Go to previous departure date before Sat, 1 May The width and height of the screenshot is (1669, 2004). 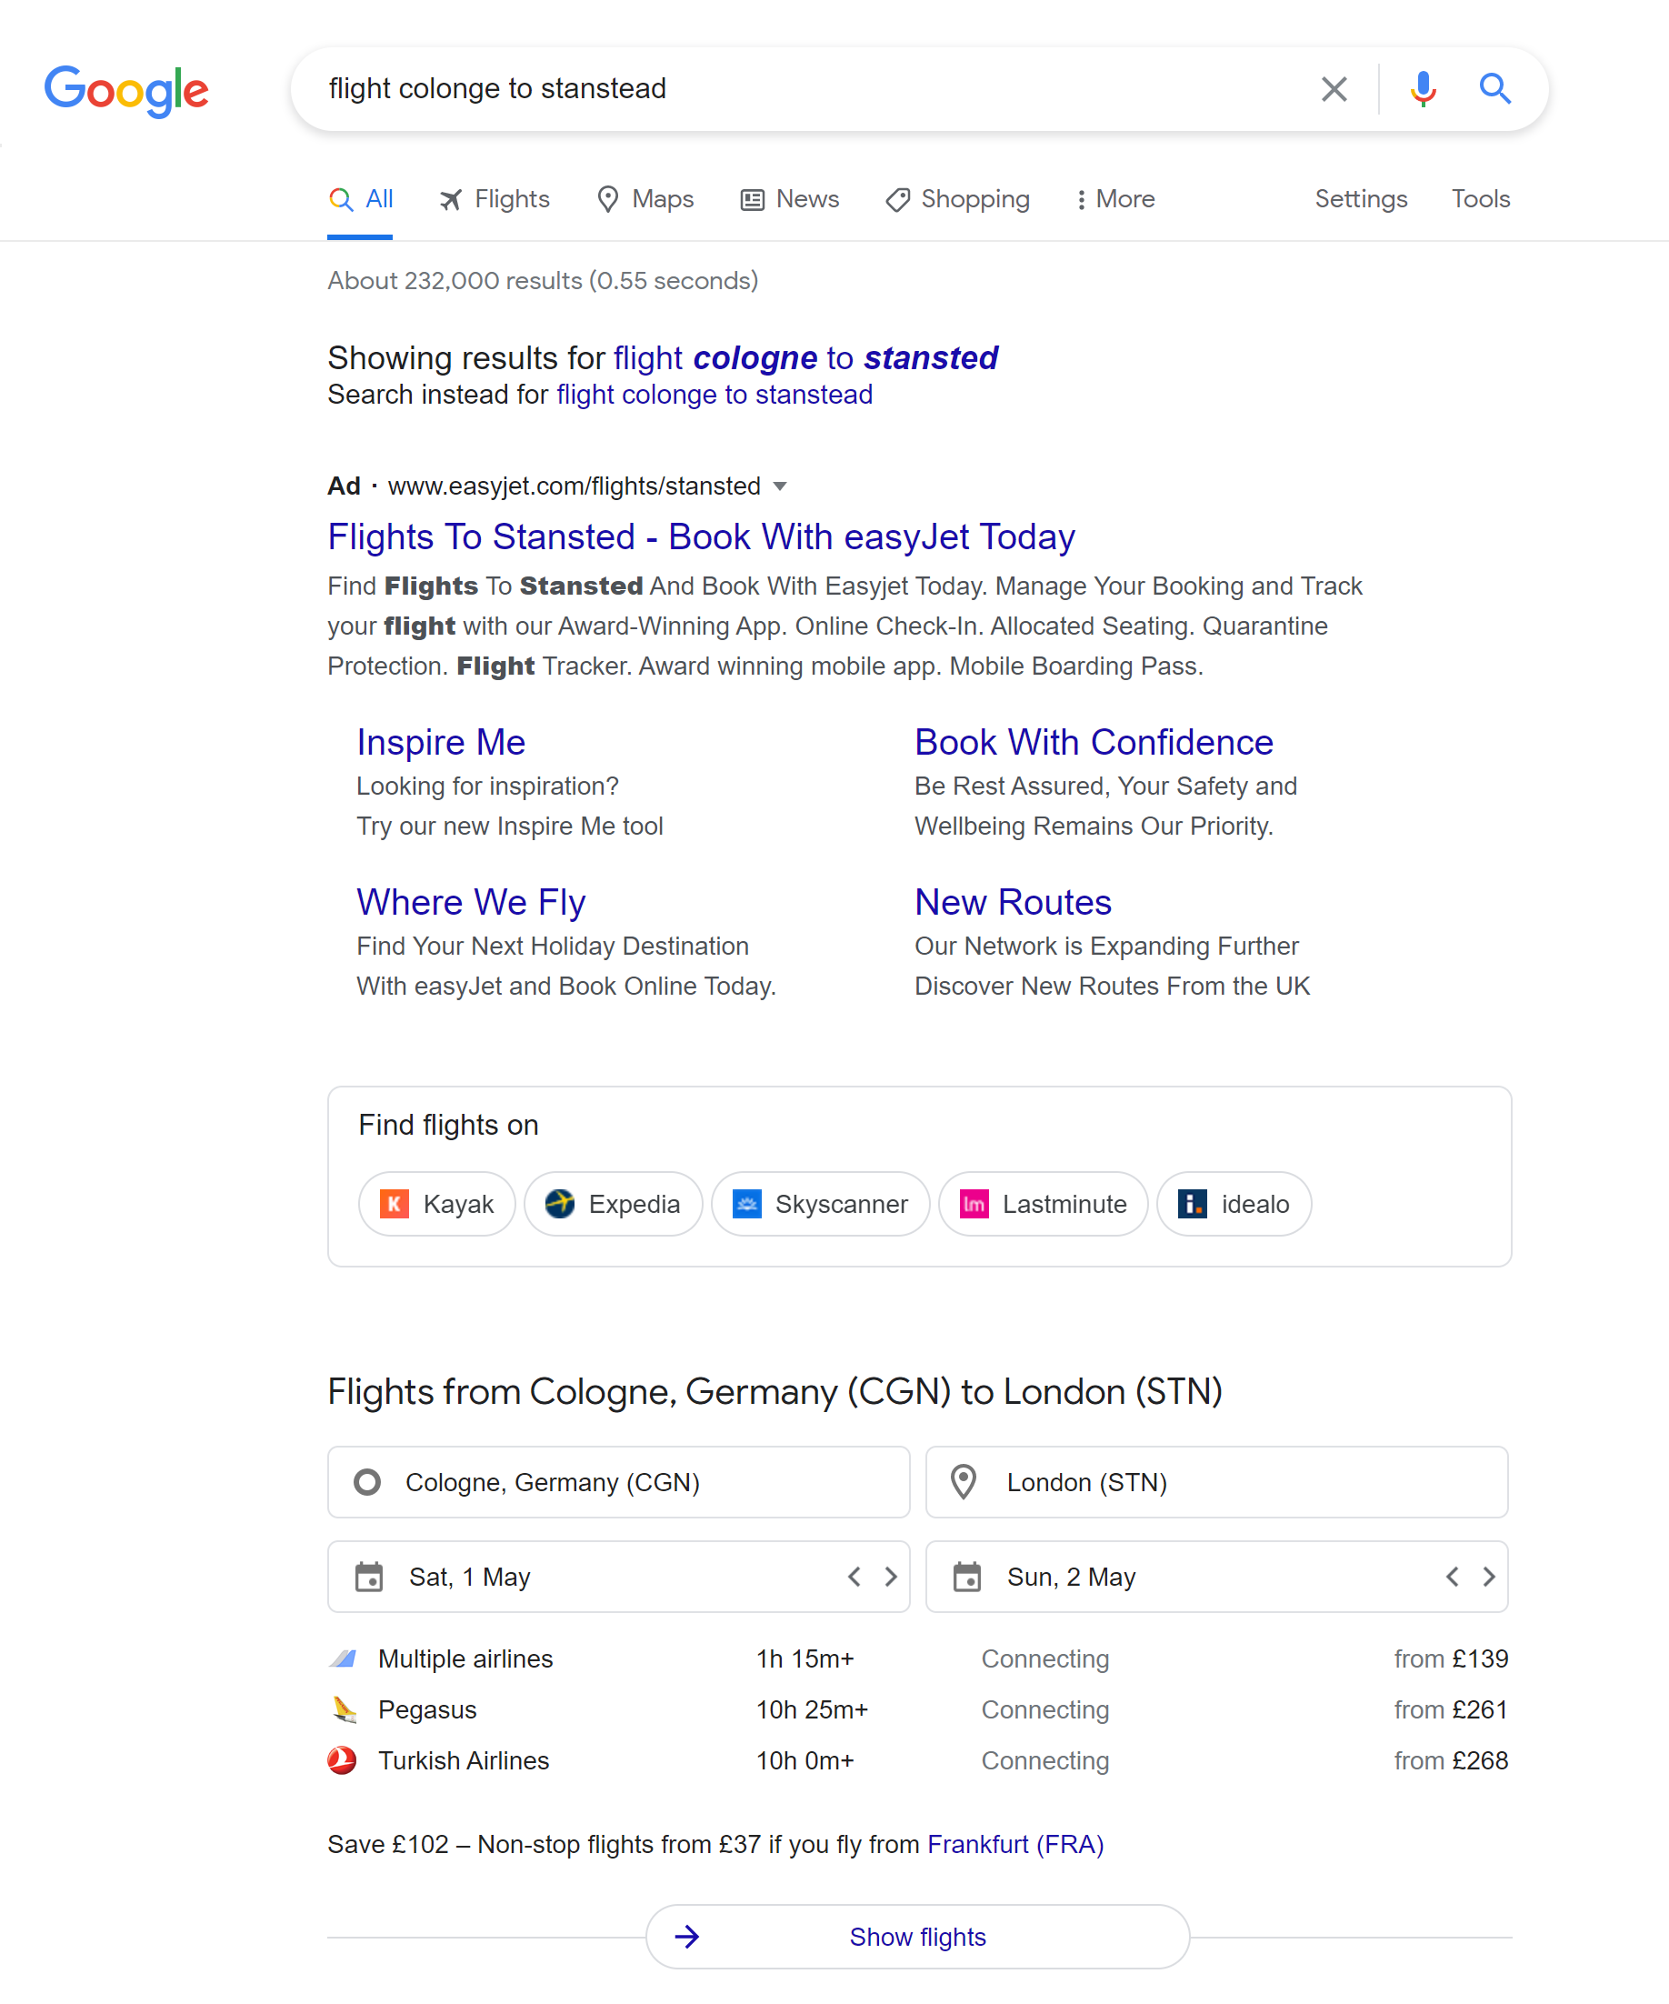click(x=854, y=1578)
